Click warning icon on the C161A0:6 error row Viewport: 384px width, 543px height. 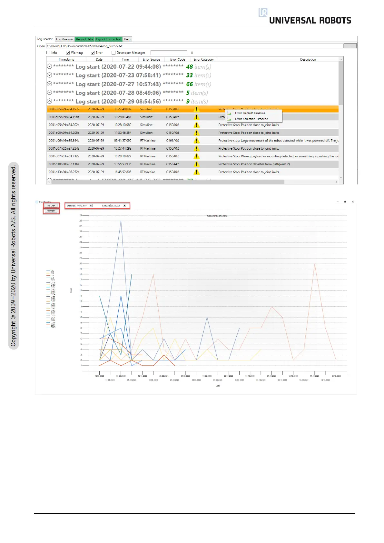[x=196, y=141]
